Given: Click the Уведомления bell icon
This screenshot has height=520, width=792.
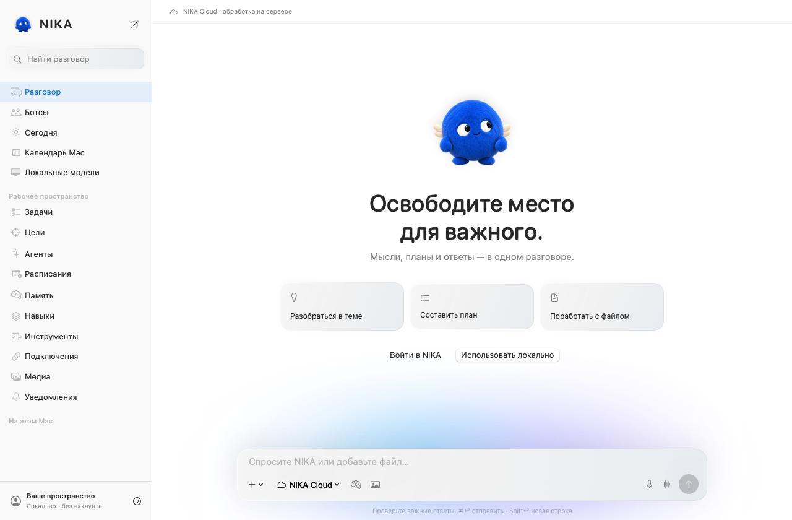Looking at the screenshot, I should (16, 397).
